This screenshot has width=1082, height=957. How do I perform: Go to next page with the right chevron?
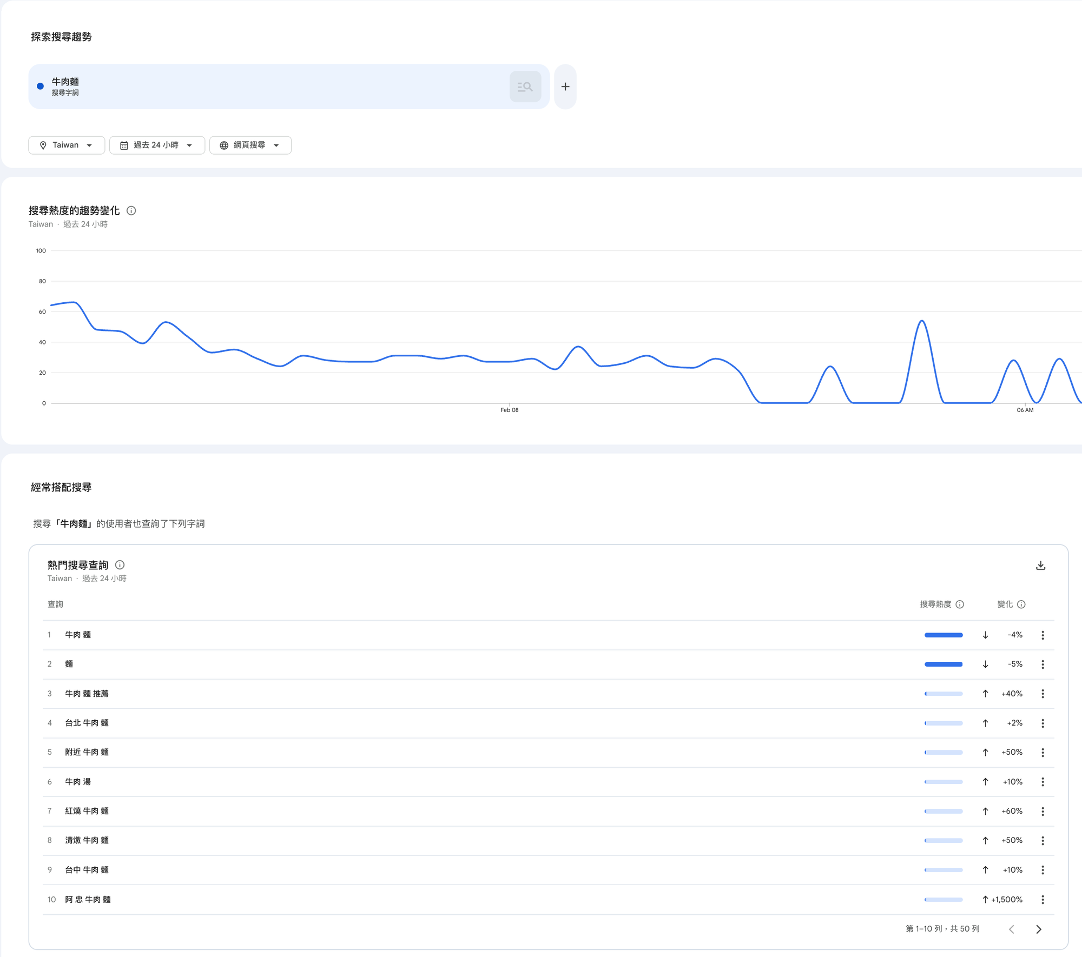coord(1038,929)
